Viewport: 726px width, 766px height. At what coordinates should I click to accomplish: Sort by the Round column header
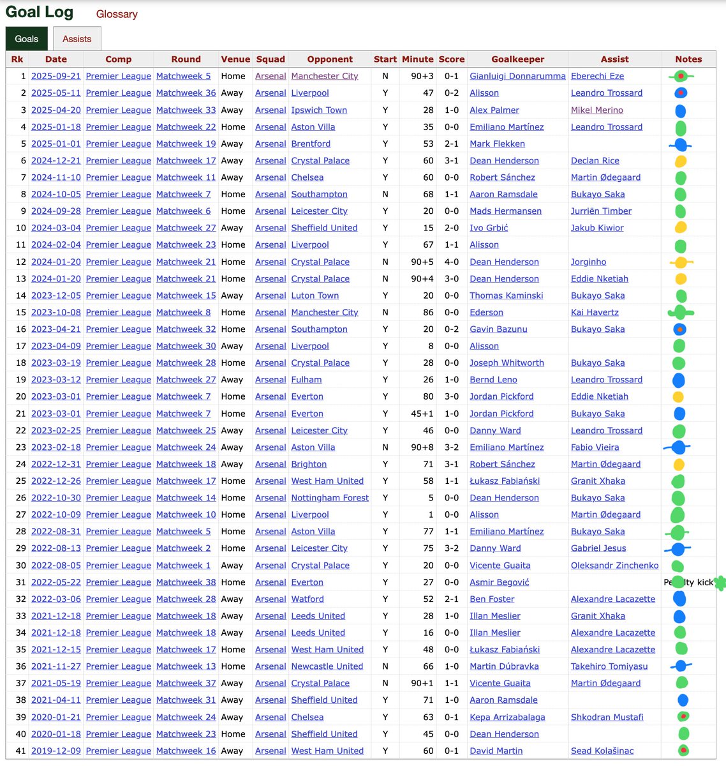point(186,59)
